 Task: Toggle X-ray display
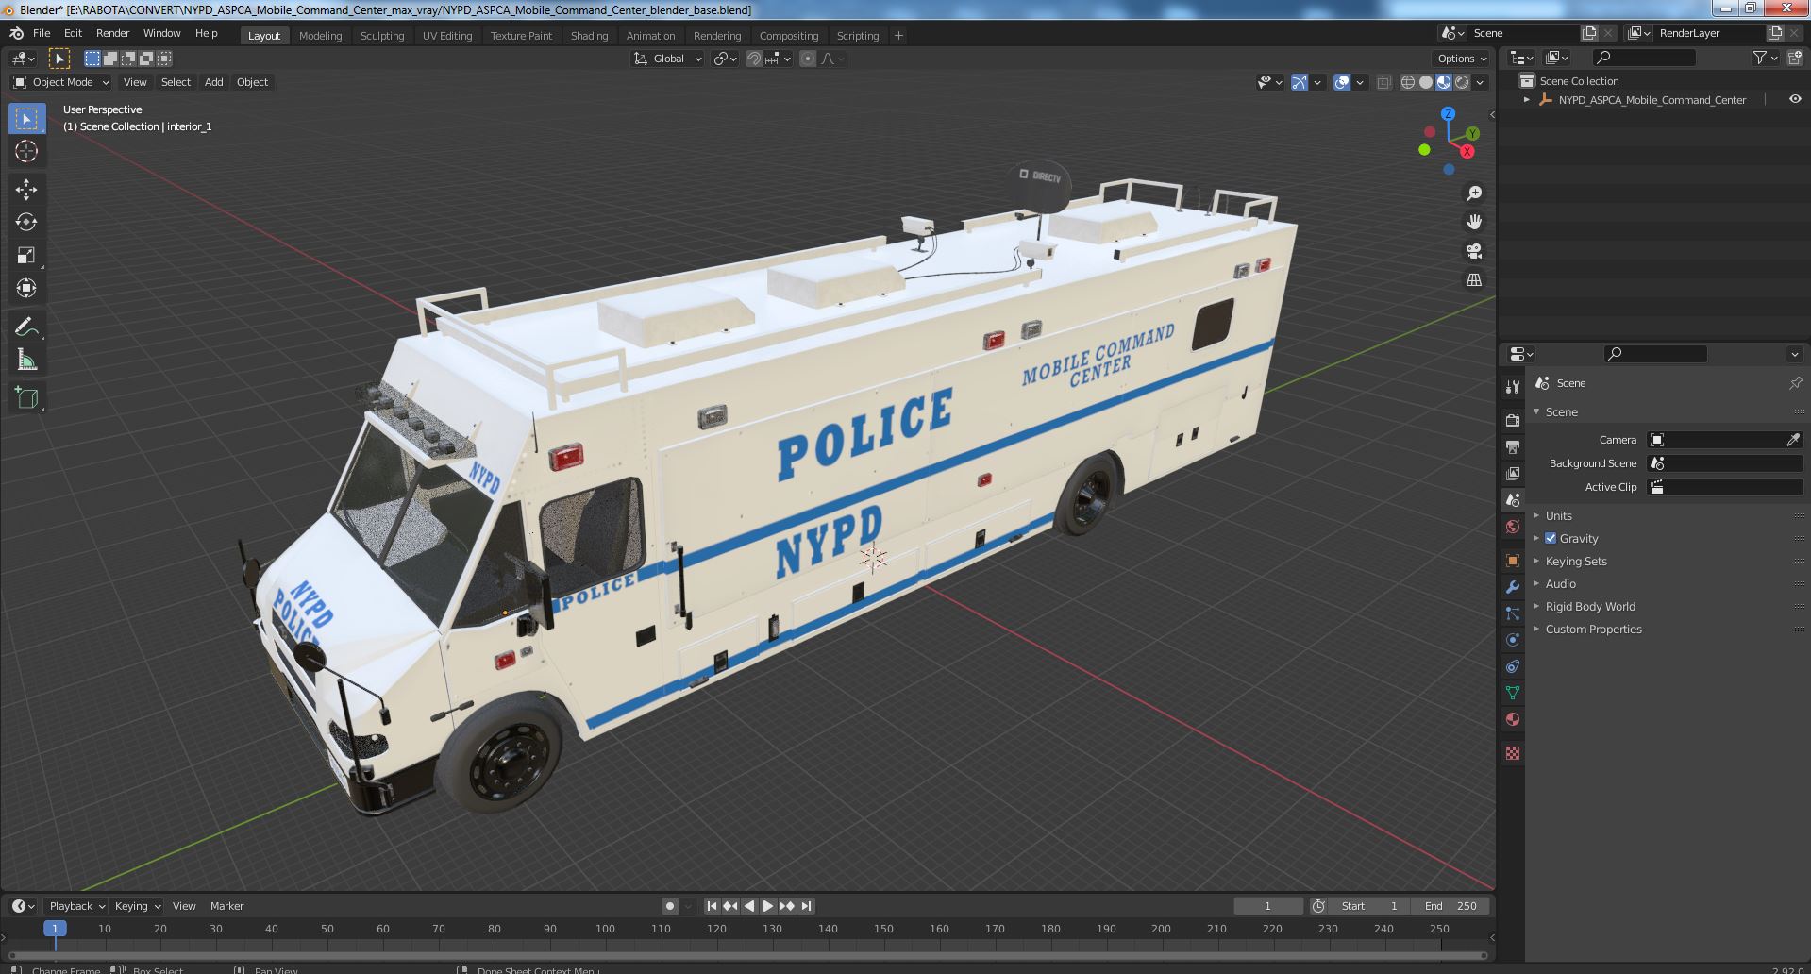pyautogui.click(x=1383, y=82)
